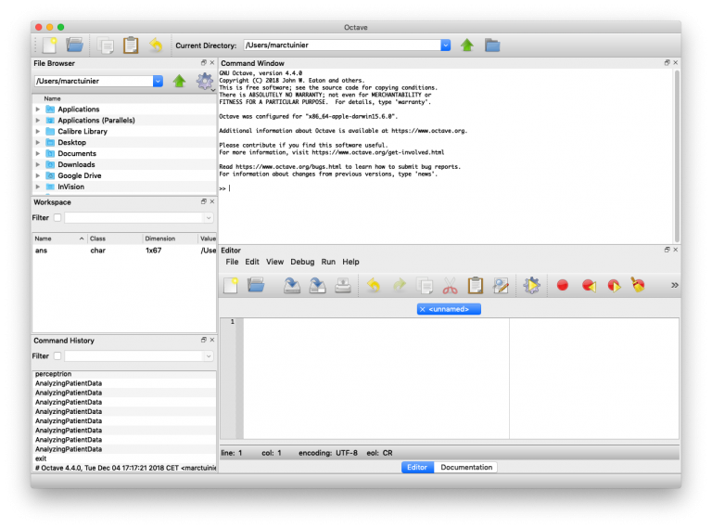Remove all breakpoints with broom icon
712x529 pixels.
pyautogui.click(x=638, y=285)
